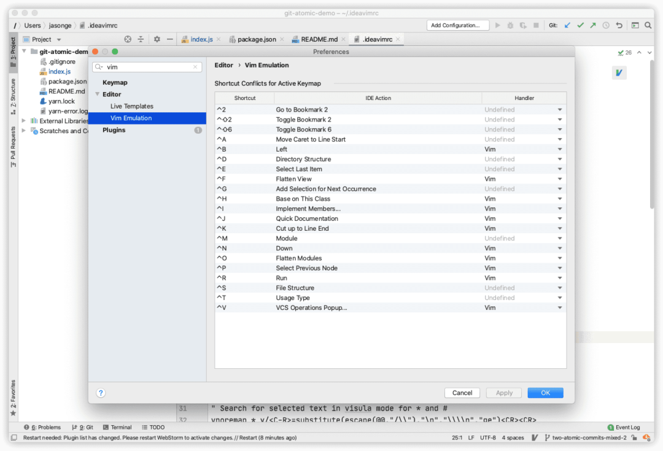Viewport: 663px width, 451px height.
Task: Open Git history clock icon
Action: coord(606,25)
